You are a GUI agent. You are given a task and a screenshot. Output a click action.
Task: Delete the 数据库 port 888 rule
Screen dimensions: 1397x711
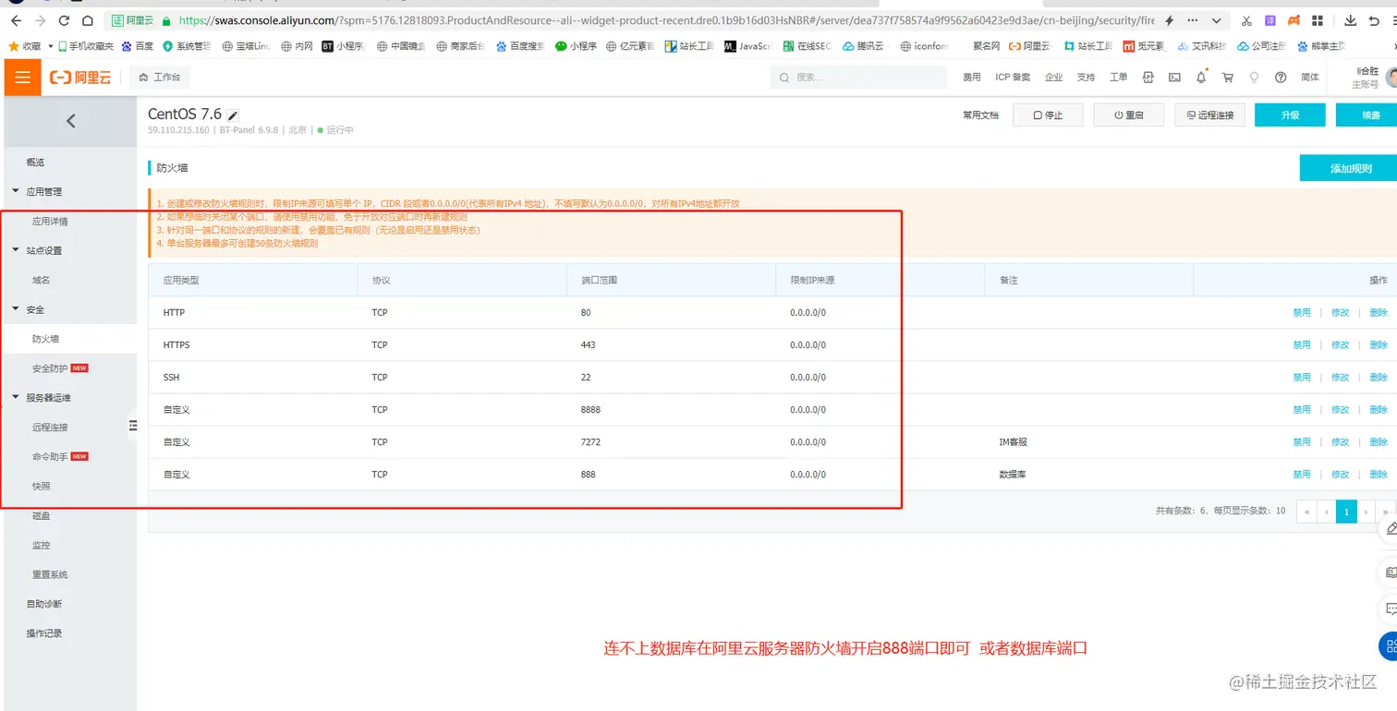tap(1378, 475)
